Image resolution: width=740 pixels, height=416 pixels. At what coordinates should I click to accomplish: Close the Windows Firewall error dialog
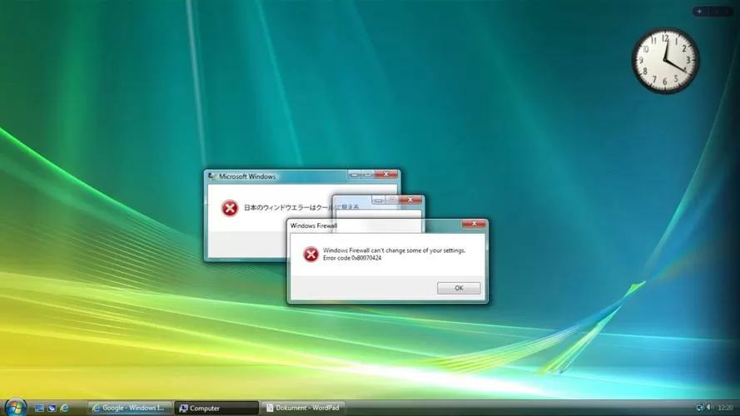(x=474, y=224)
